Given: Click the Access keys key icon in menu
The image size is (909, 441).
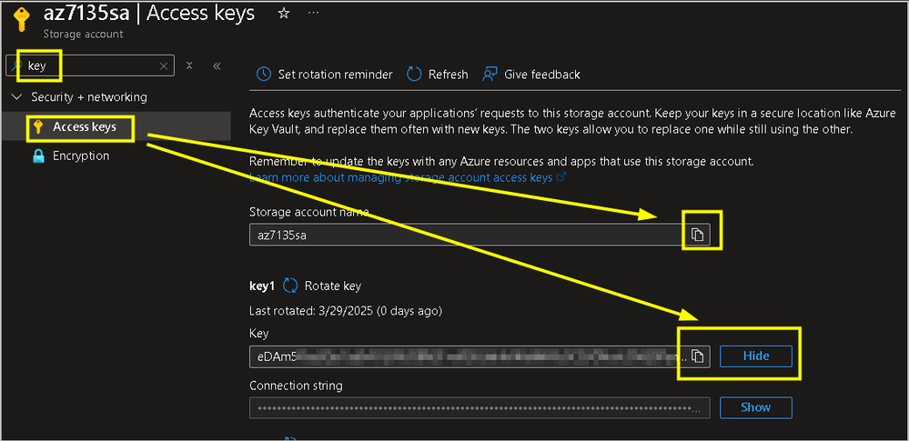Looking at the screenshot, I should click(38, 127).
